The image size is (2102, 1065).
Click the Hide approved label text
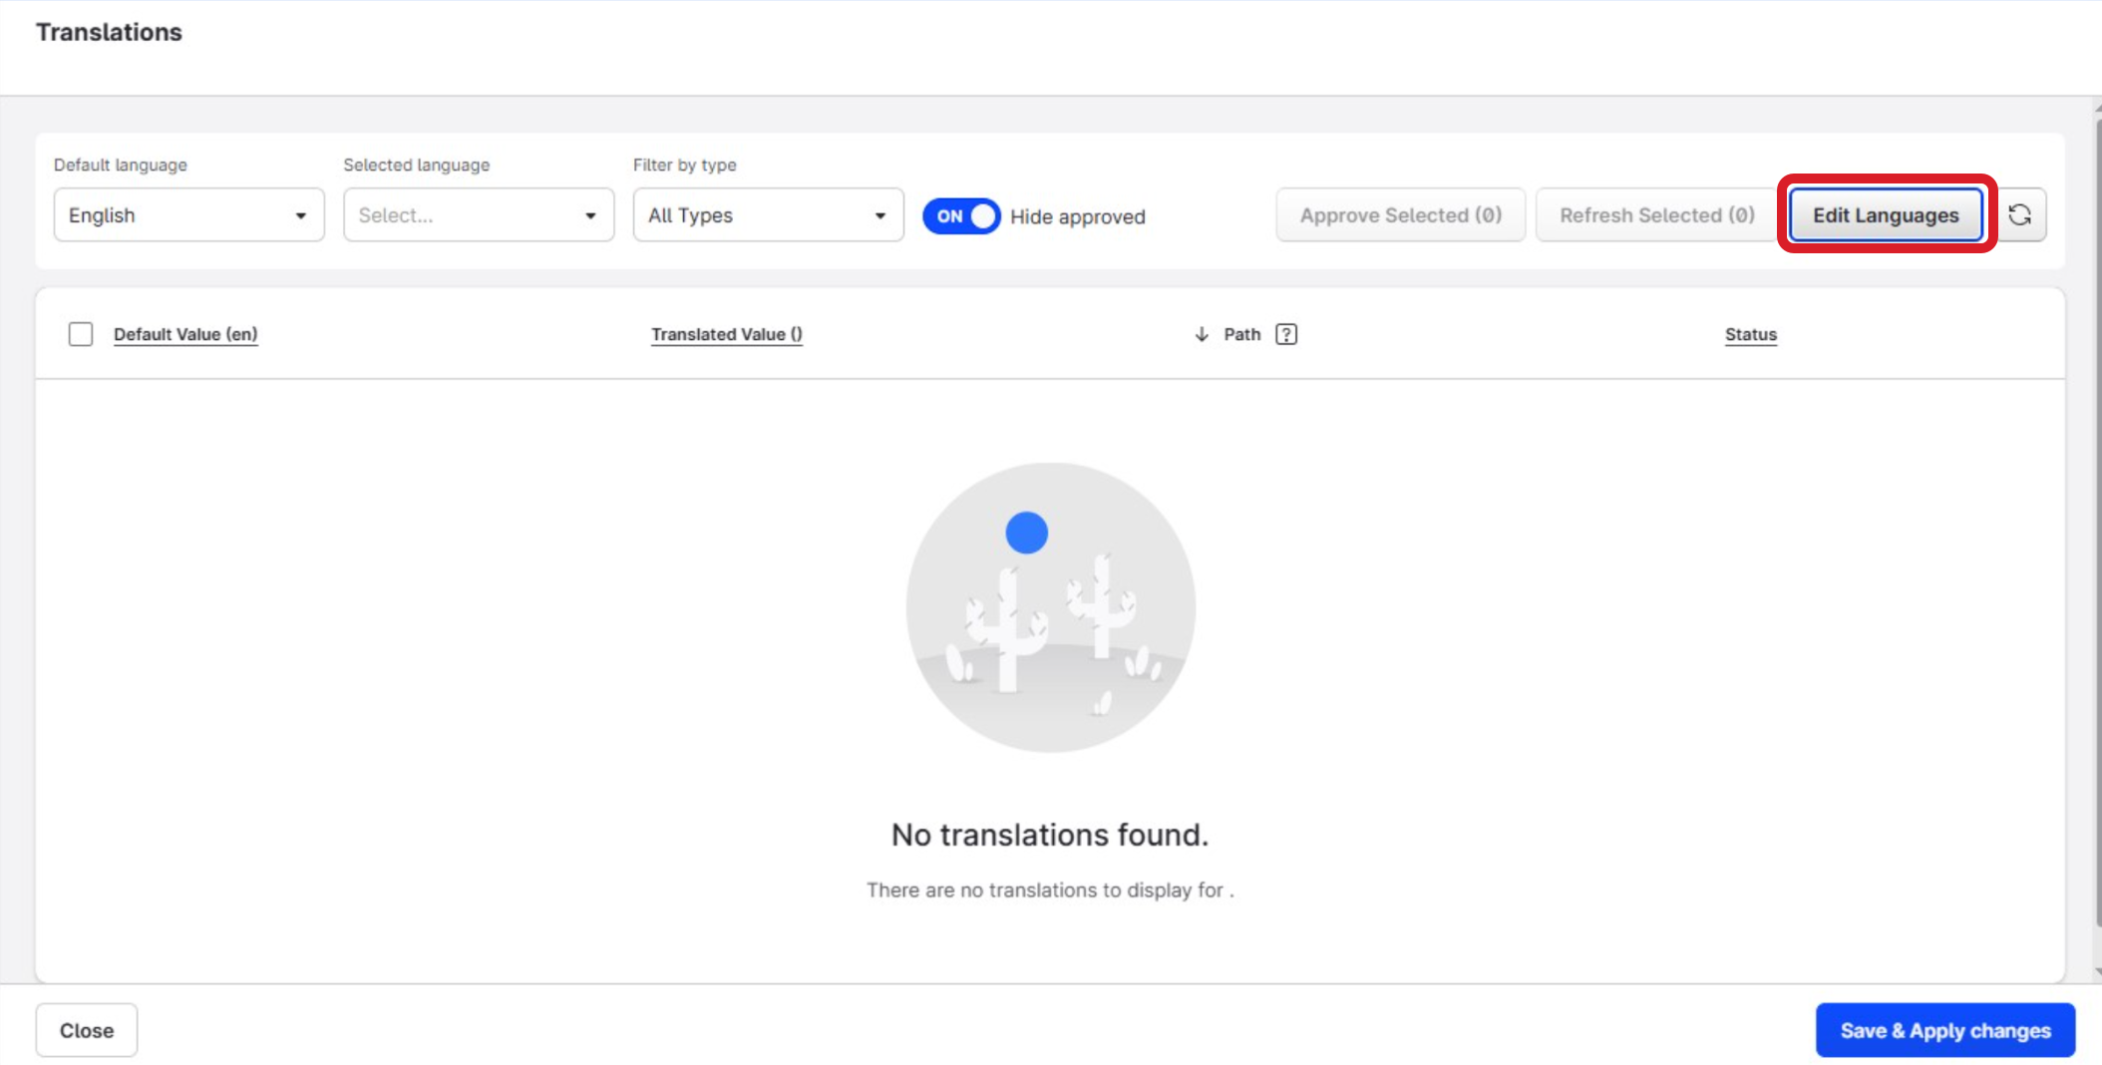click(1077, 216)
